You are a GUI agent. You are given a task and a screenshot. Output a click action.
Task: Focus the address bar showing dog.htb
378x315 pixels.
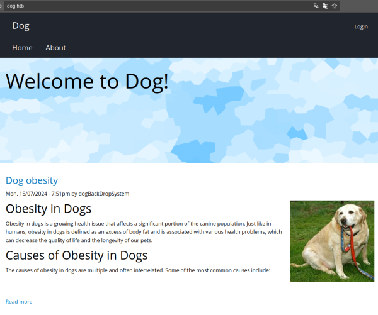pyautogui.click(x=157, y=6)
